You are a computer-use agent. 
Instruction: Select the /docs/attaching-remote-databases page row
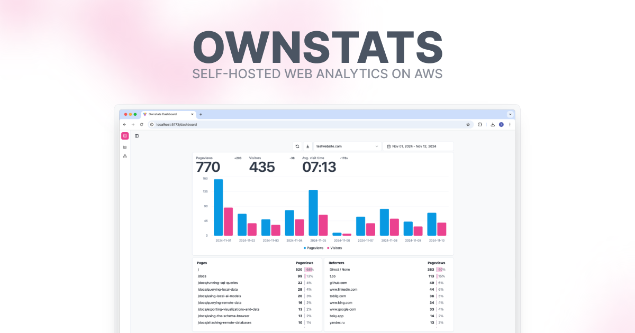coord(255,322)
